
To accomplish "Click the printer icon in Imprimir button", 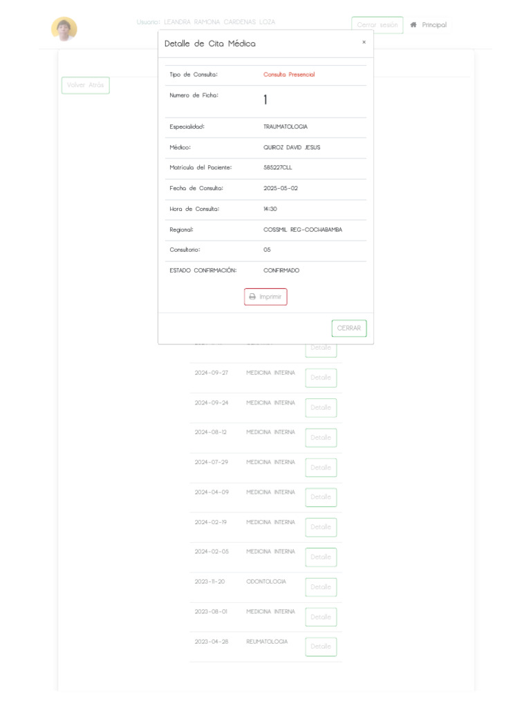I will click(252, 297).
